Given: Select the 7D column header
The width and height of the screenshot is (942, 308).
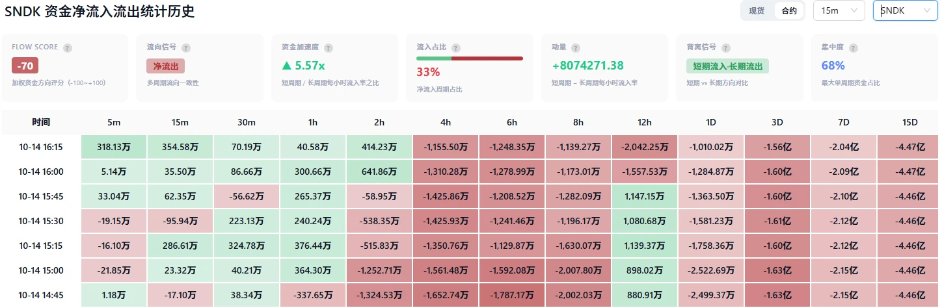Looking at the screenshot, I should (x=844, y=122).
